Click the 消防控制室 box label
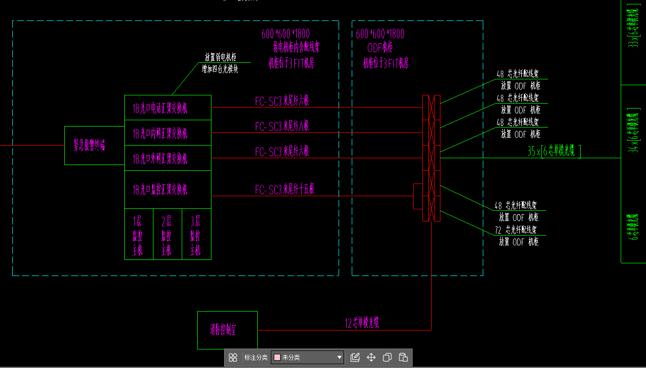 point(223,330)
